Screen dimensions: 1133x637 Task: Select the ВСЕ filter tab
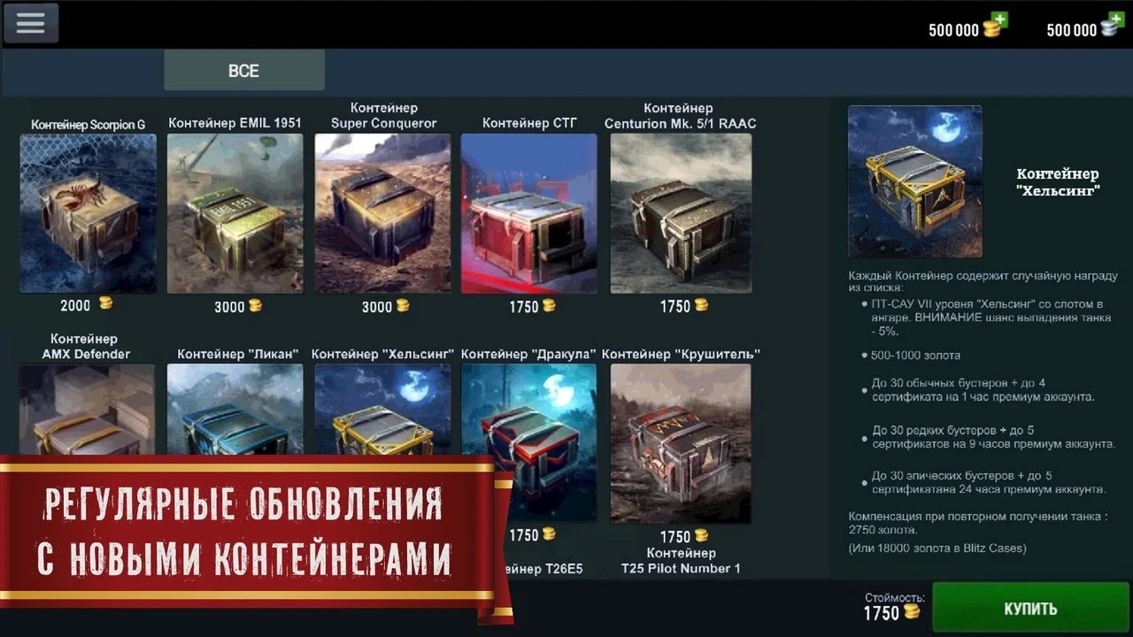(x=244, y=71)
